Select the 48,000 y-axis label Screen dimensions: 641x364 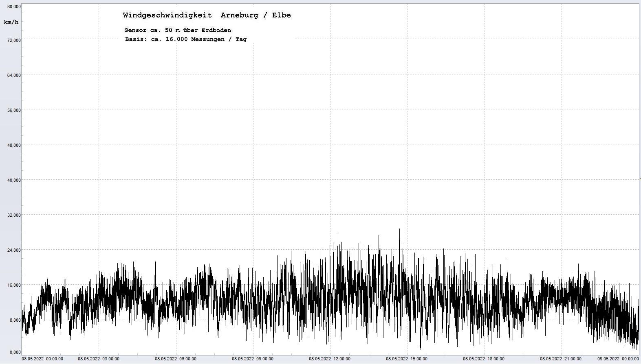pyautogui.click(x=14, y=145)
